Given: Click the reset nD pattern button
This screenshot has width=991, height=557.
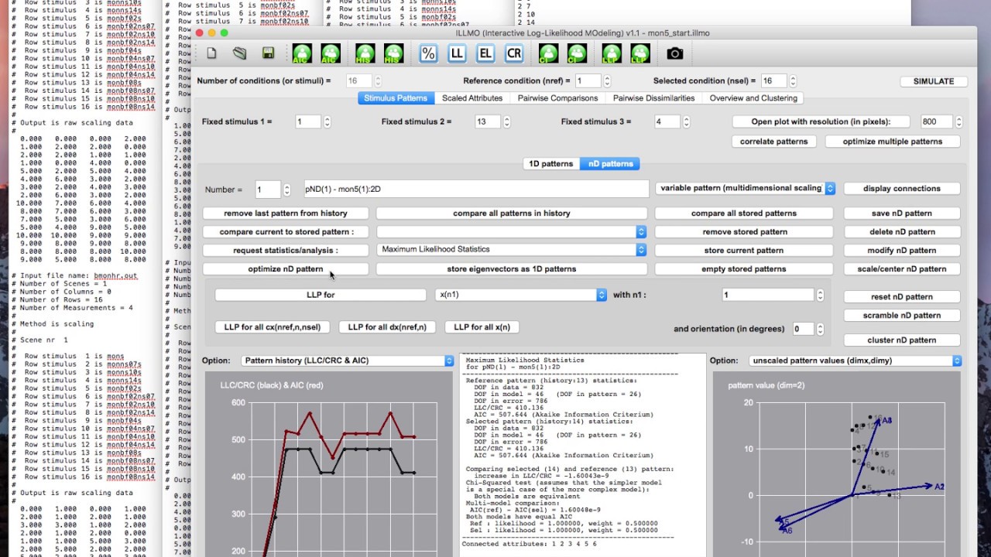Looking at the screenshot, I should (x=901, y=297).
